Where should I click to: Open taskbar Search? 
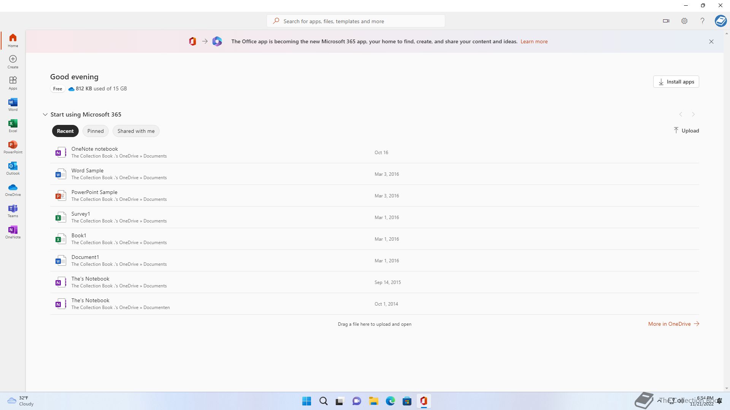point(323,401)
